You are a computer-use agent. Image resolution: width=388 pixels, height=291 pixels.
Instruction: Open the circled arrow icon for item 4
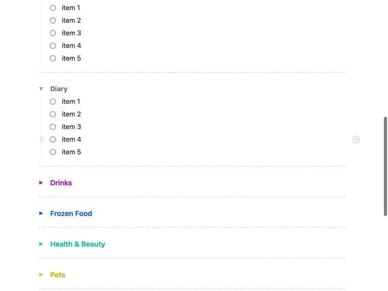356,140
